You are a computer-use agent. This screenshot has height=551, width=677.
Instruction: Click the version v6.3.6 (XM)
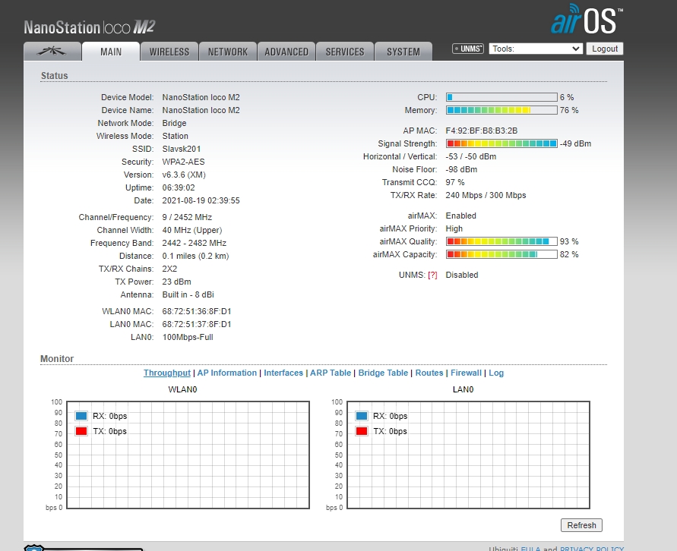(184, 175)
